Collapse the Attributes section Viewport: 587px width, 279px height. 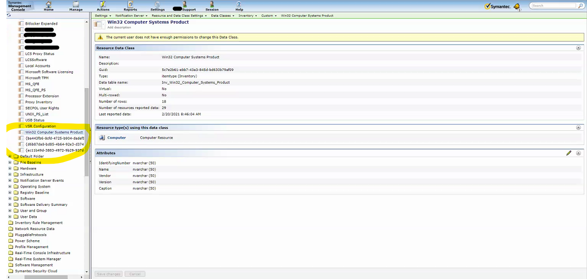578,153
